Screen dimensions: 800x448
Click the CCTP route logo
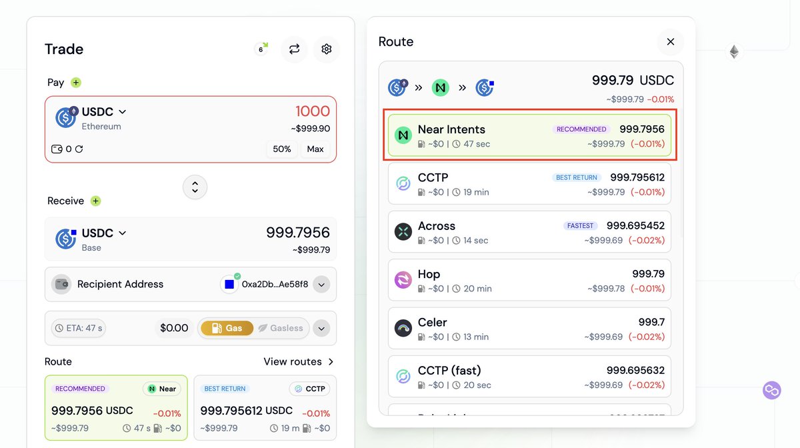(x=403, y=183)
